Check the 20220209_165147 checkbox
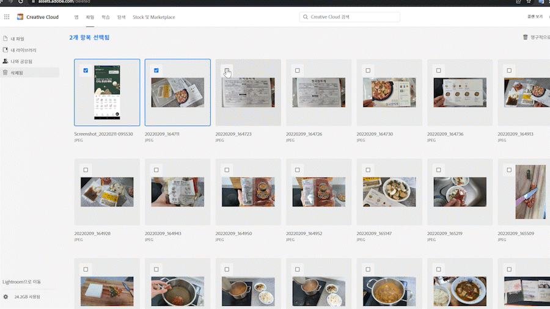The width and height of the screenshot is (550, 309). point(368,170)
